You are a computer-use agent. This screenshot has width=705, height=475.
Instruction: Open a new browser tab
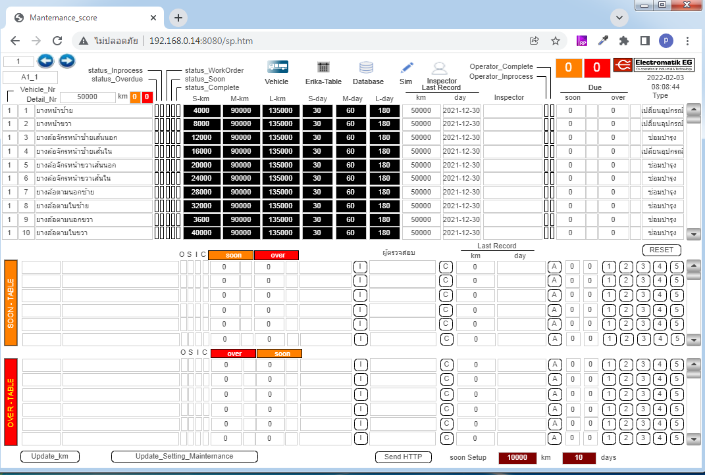178,18
